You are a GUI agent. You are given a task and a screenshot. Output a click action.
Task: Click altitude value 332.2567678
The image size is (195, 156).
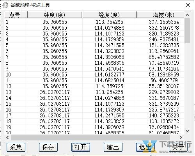tap(164, 28)
